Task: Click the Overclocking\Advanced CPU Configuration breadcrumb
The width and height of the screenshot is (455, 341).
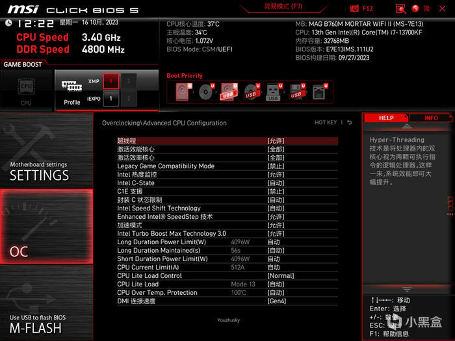Action: click(x=164, y=123)
